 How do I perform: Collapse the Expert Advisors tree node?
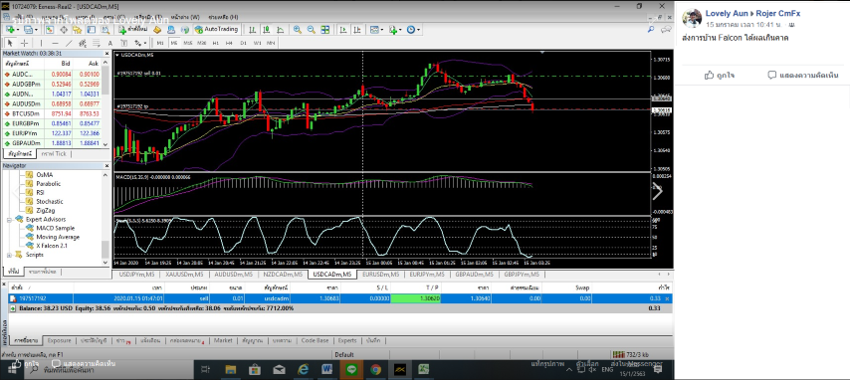[x=9, y=219]
